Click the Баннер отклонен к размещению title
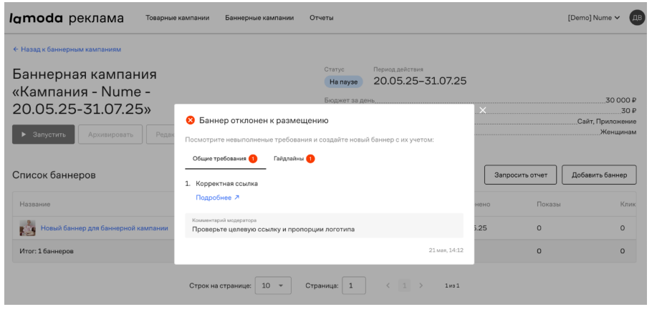This screenshot has height=312, width=652. coord(264,121)
